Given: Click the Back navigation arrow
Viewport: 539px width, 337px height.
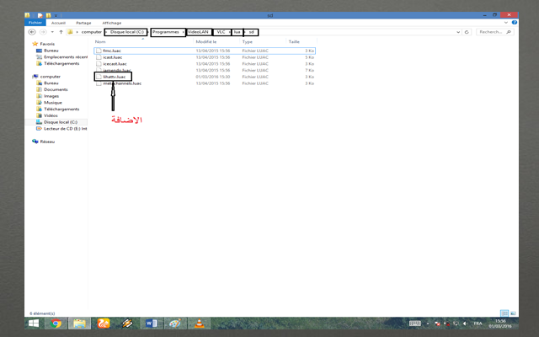Looking at the screenshot, I should pos(32,32).
